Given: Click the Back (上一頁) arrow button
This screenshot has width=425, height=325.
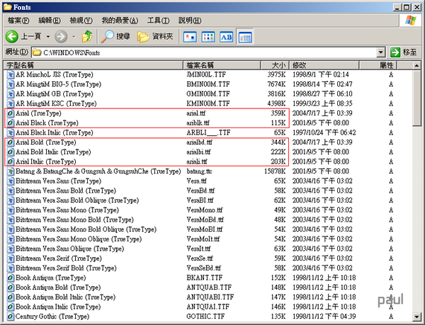Looking at the screenshot, I should click(x=12, y=36).
